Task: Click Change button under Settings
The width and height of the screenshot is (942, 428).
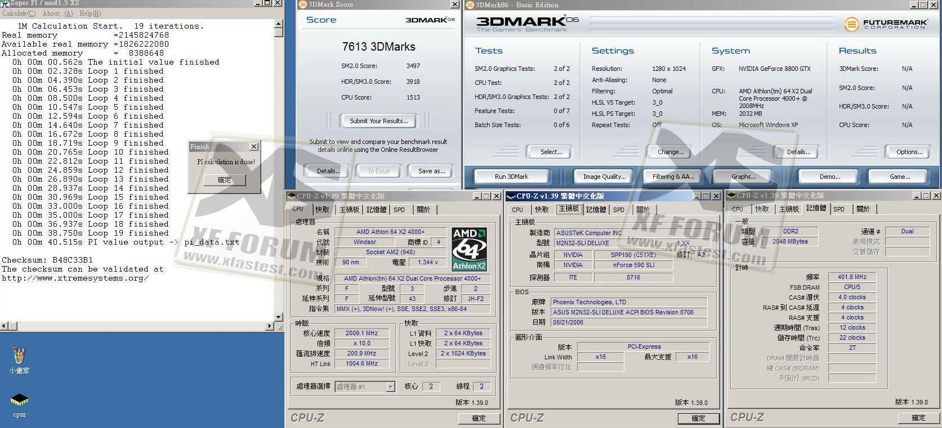Action: [x=671, y=152]
